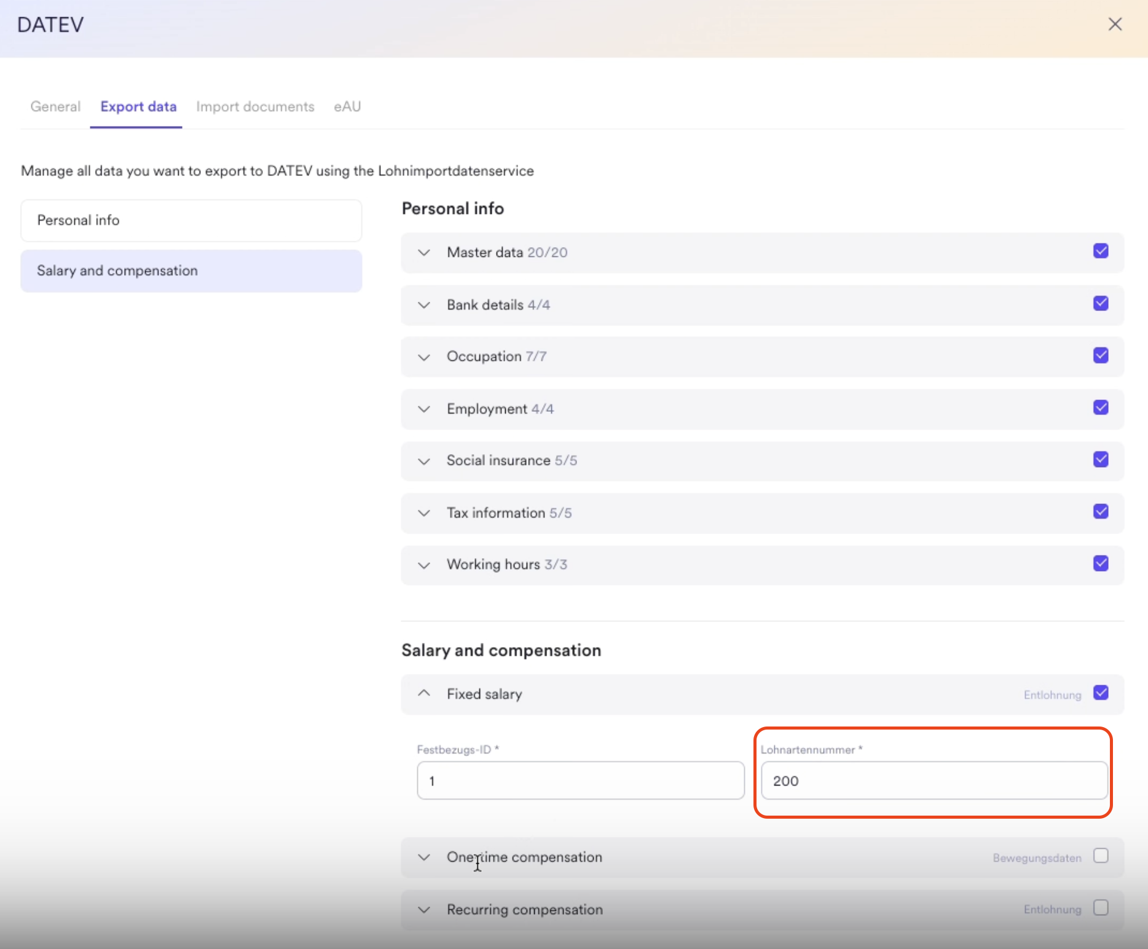1148x949 pixels.
Task: Uncheck the Social insurance export checkbox
Action: 1100,459
